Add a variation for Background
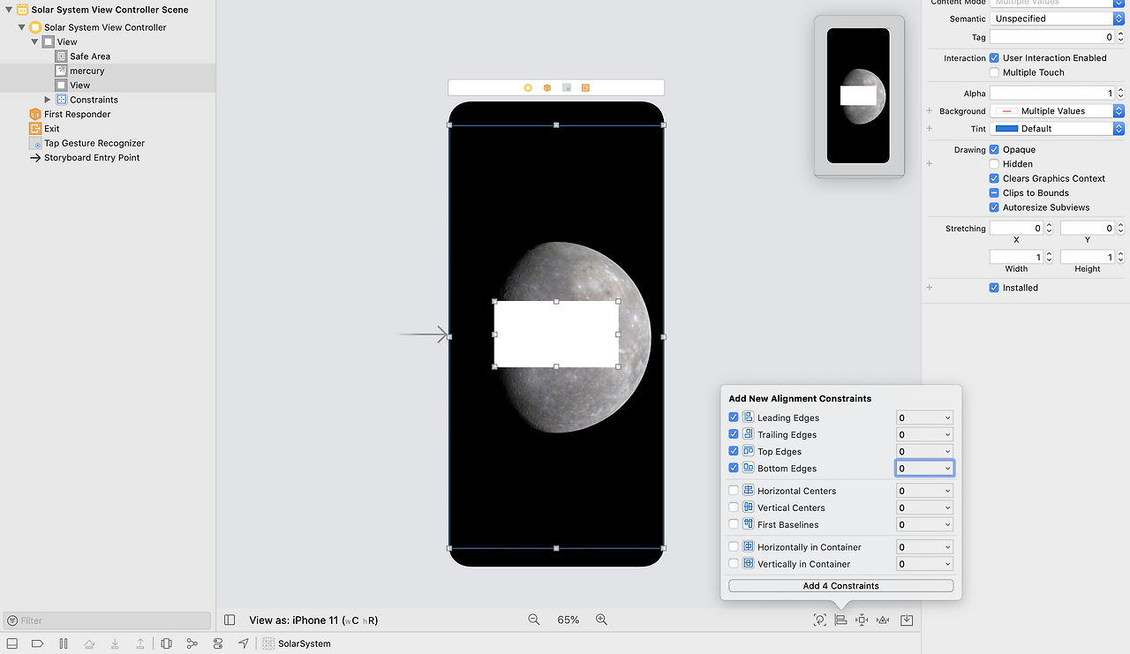The image size is (1130, 654). point(930,111)
